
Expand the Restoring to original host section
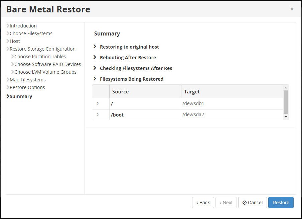pyautogui.click(x=129, y=47)
